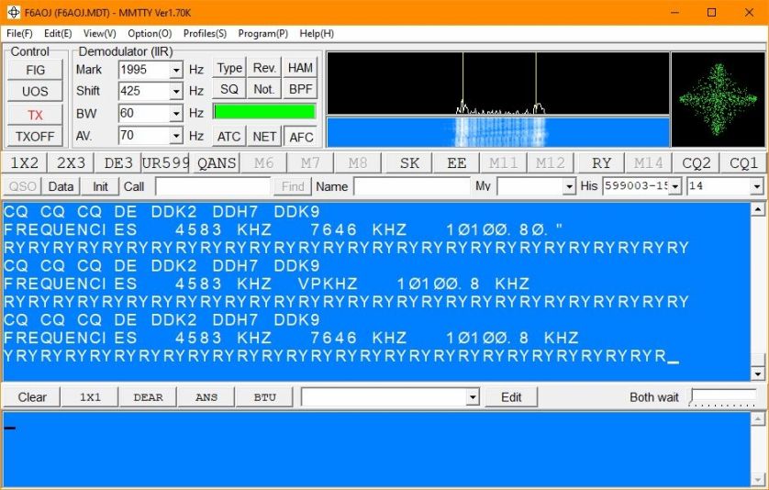Click the Call input field
This screenshot has height=490, width=769.
pos(213,187)
